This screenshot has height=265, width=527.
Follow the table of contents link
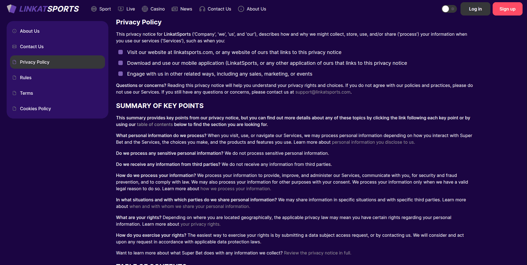click(x=155, y=124)
